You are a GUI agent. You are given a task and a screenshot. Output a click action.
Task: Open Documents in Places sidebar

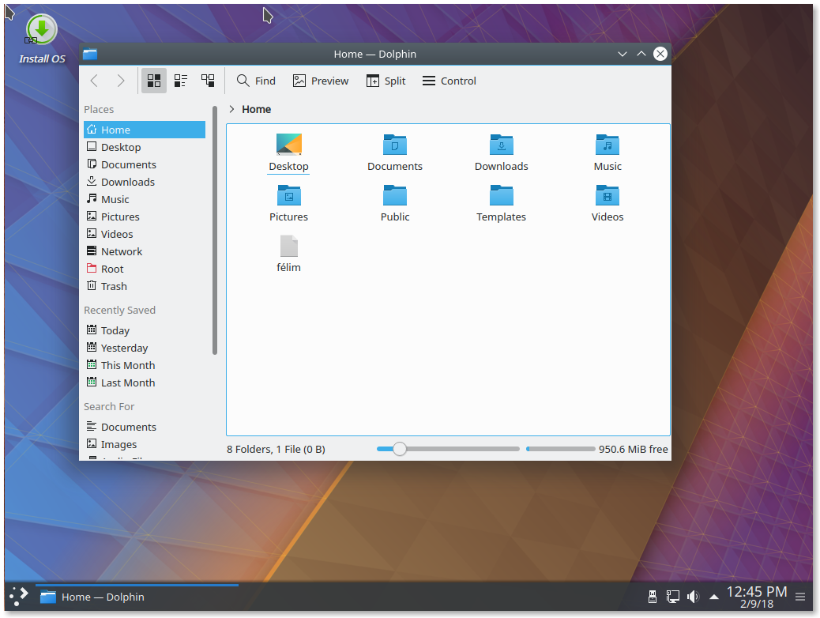[x=145, y=164]
